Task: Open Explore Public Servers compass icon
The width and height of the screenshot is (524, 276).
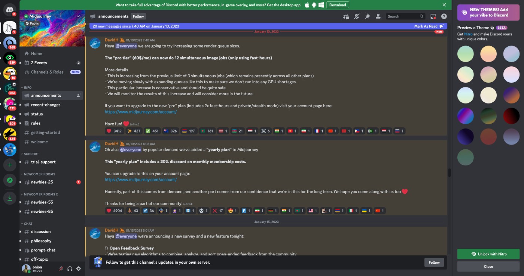Action: click(10, 180)
